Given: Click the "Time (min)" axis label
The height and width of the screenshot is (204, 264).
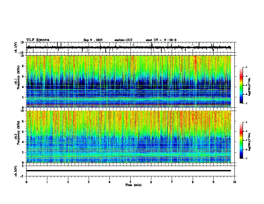Looking at the screenshot, I should point(133,185).
